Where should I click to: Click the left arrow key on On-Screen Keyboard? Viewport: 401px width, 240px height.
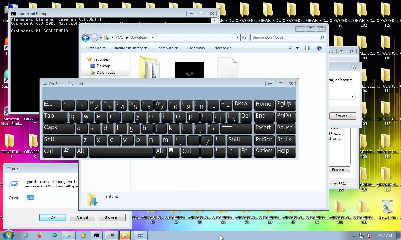coord(206,152)
